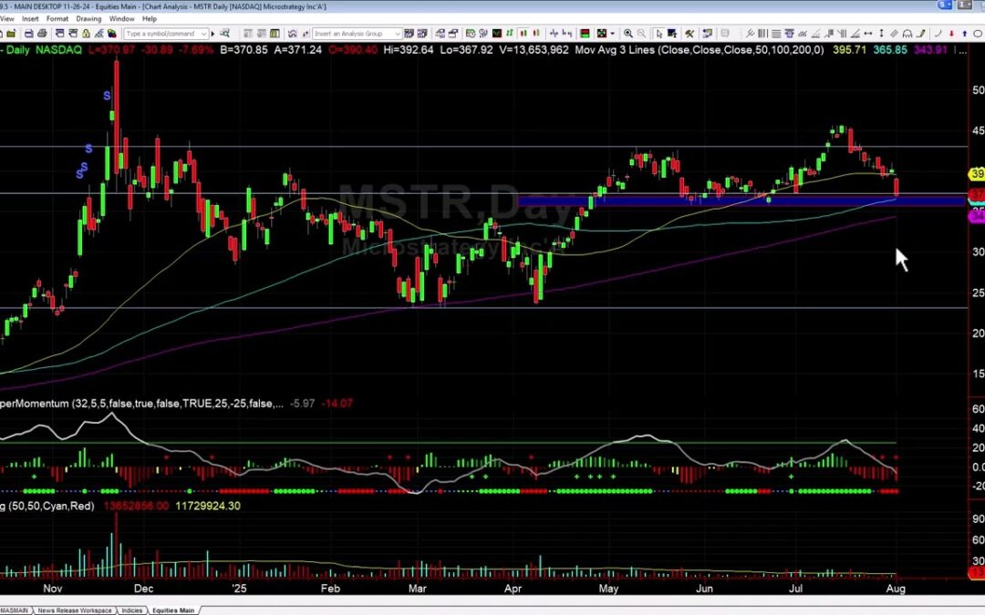Expand the Insert an Analysis Group dropdown
The height and width of the screenshot is (615, 985).
pyautogui.click(x=398, y=34)
